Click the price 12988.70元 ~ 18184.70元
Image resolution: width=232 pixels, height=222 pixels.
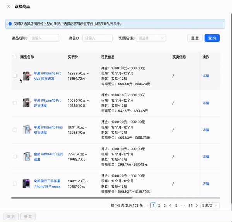[x=78, y=76]
